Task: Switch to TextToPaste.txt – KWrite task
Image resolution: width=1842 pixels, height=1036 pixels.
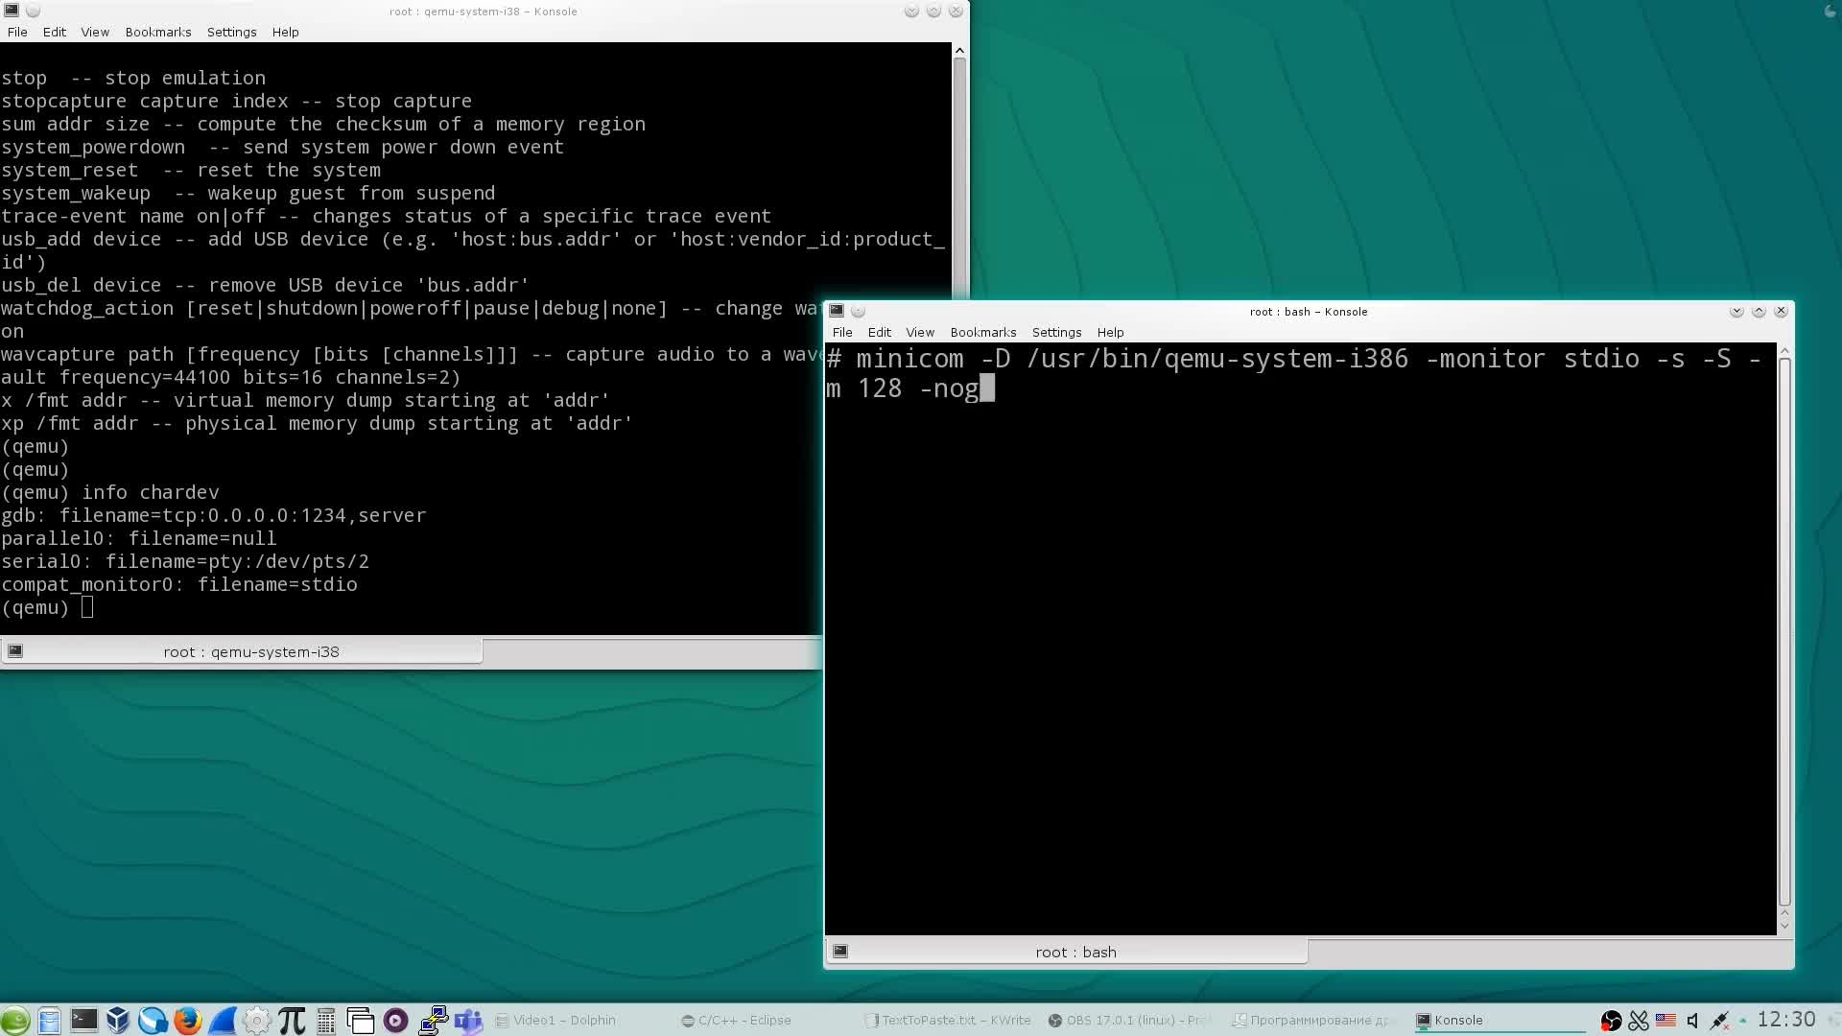Action: (x=948, y=1020)
